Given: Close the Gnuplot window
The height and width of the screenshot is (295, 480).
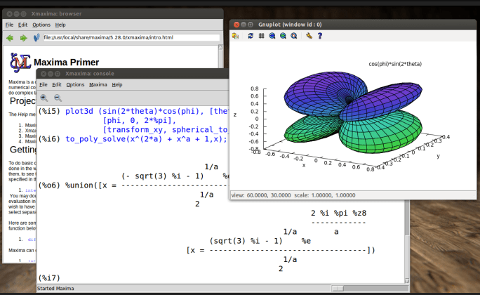Looking at the screenshot, I should tap(236, 25).
